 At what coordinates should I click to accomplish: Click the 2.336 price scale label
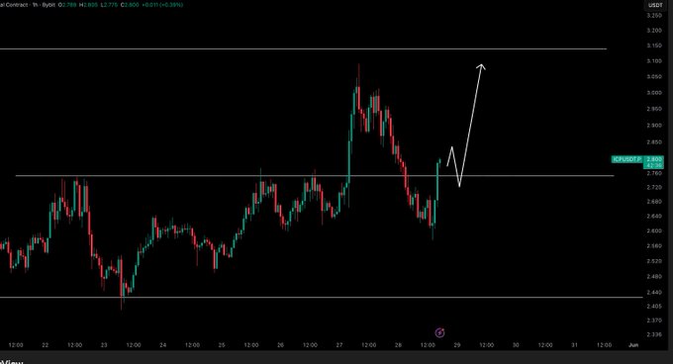pos(653,334)
